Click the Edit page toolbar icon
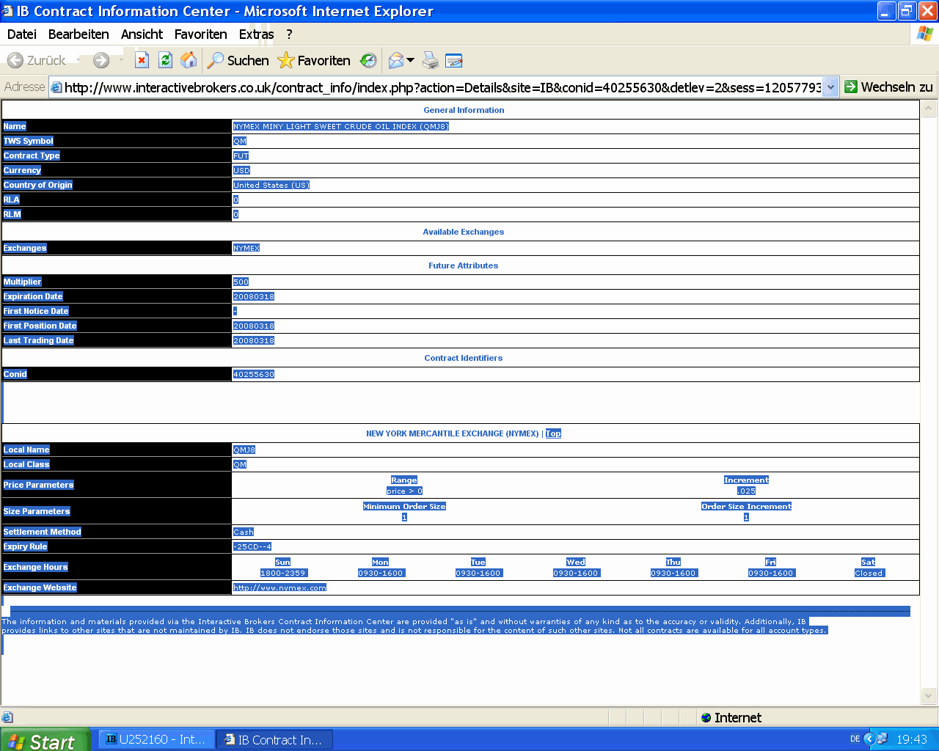The width and height of the screenshot is (939, 751). 454,61
